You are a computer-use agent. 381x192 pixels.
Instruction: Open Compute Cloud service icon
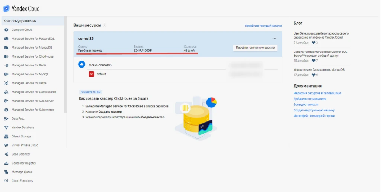[6, 30]
